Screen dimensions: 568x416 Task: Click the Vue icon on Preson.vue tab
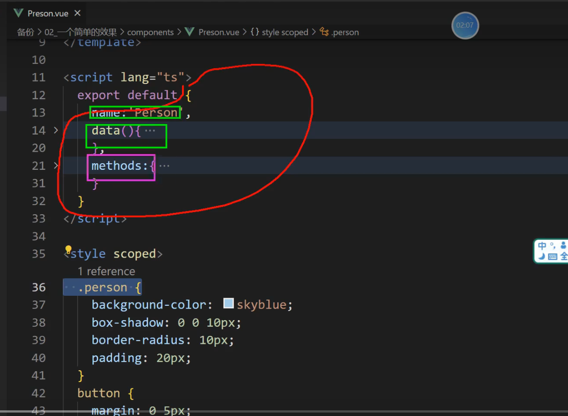point(19,13)
